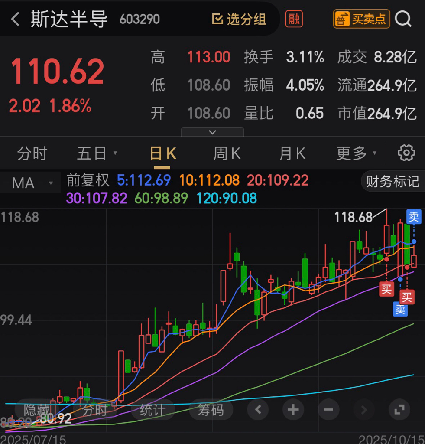Open the 五日 dropdown tab
This screenshot has height=444, width=425.
(97, 153)
